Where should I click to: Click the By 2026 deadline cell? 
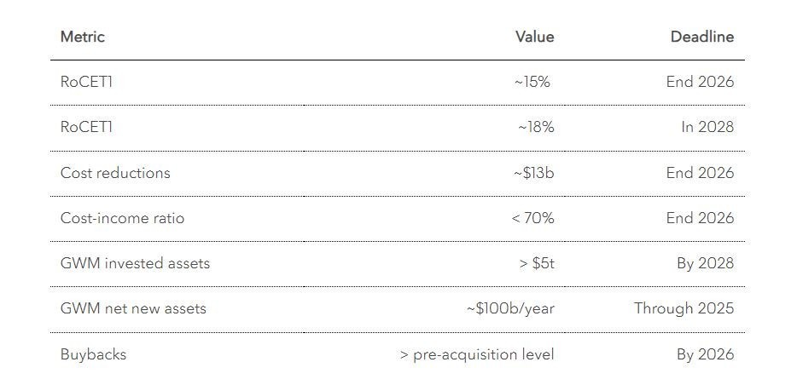tap(705, 354)
